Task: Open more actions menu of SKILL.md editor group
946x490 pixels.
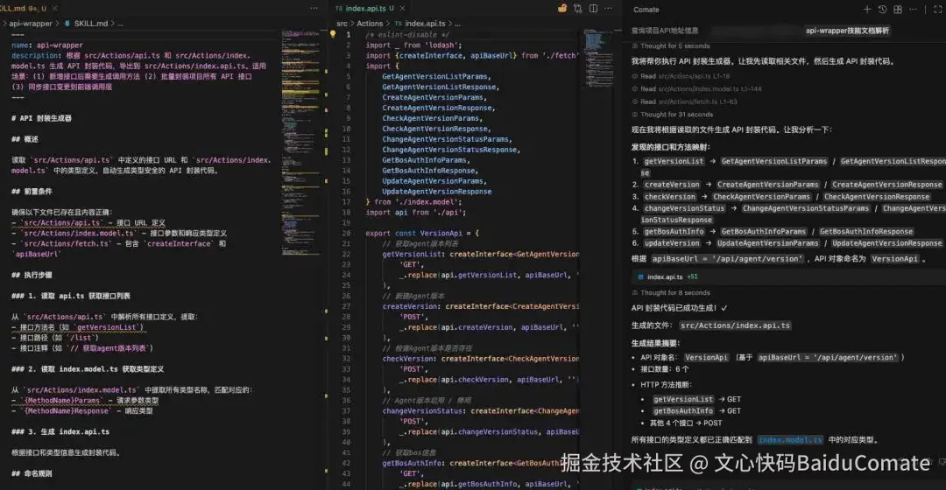Action: coord(314,9)
